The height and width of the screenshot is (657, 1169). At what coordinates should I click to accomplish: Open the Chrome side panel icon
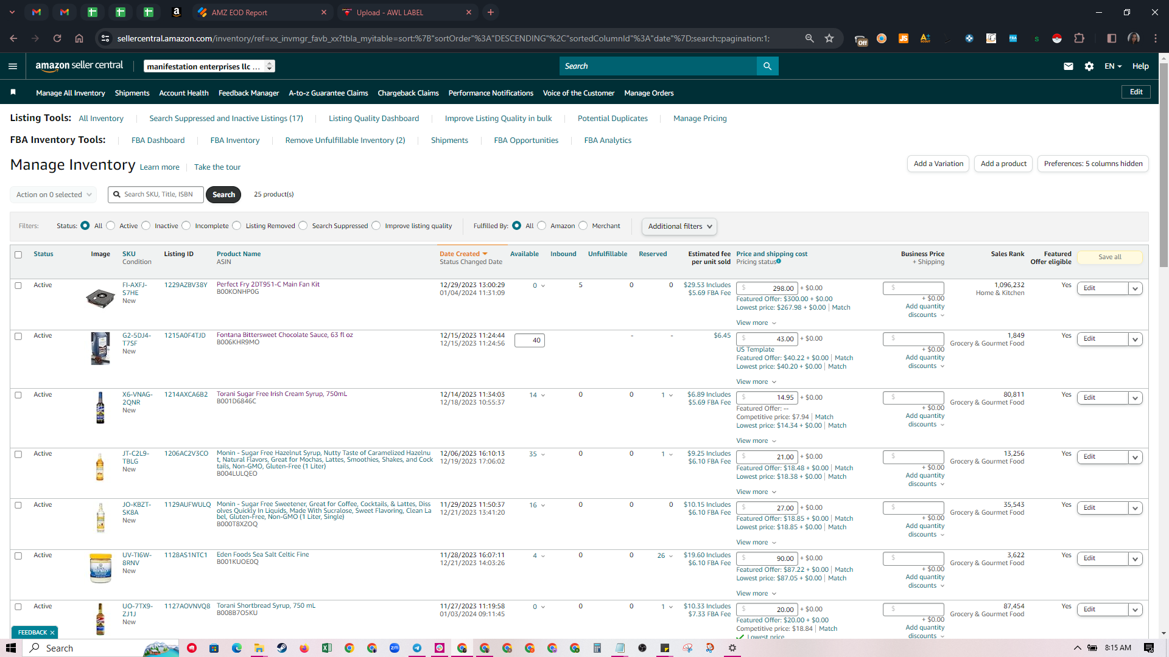[1112, 38]
